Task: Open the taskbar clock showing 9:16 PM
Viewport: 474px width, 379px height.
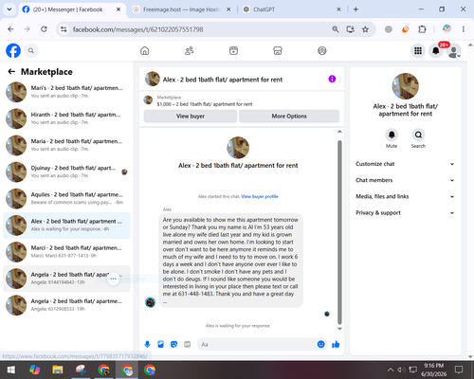Action: 433,370
